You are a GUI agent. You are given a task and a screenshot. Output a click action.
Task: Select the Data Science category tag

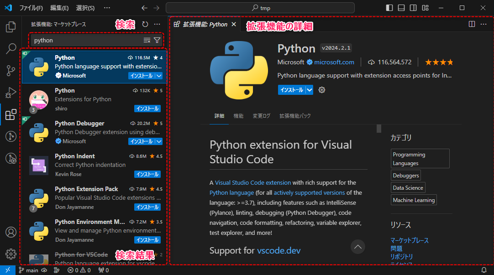tap(408, 187)
